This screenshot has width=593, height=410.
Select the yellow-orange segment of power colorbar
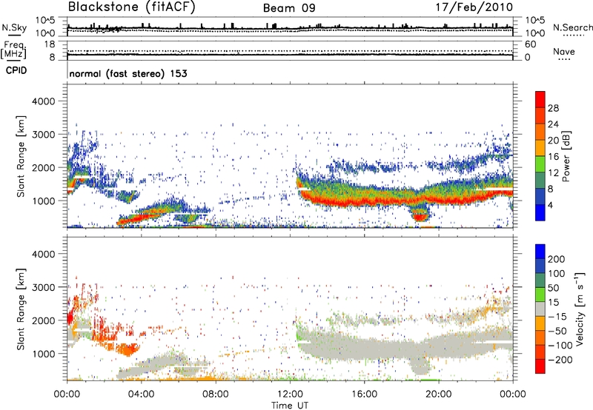pyautogui.click(x=540, y=147)
